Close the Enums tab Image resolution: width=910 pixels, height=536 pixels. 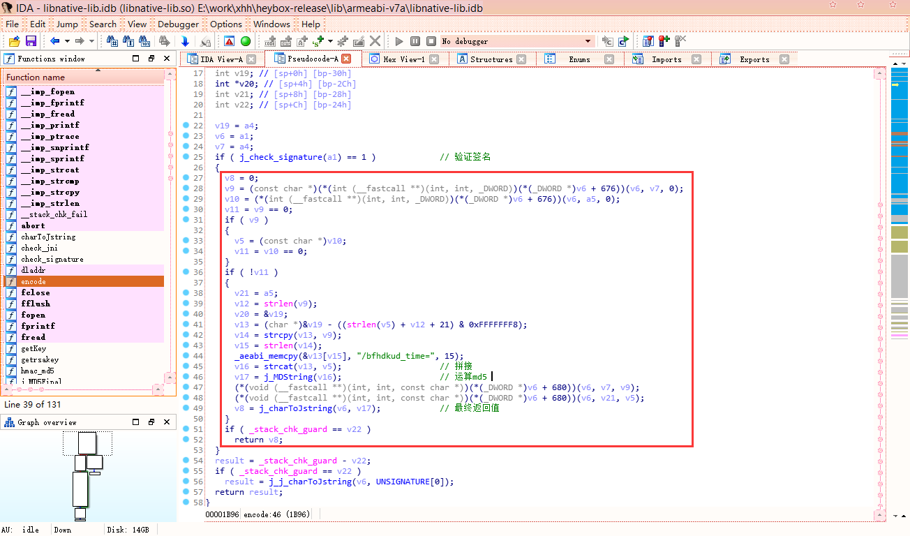click(609, 59)
